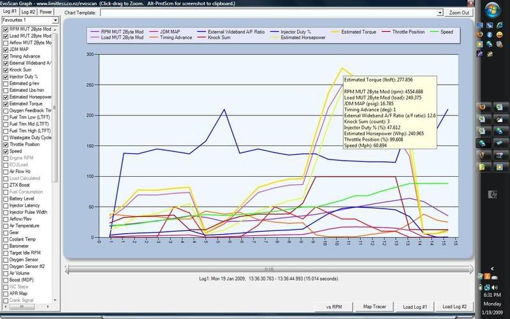Click the Zoom Out button

point(459,12)
